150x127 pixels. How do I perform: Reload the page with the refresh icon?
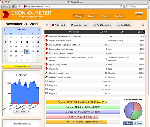[121, 7]
